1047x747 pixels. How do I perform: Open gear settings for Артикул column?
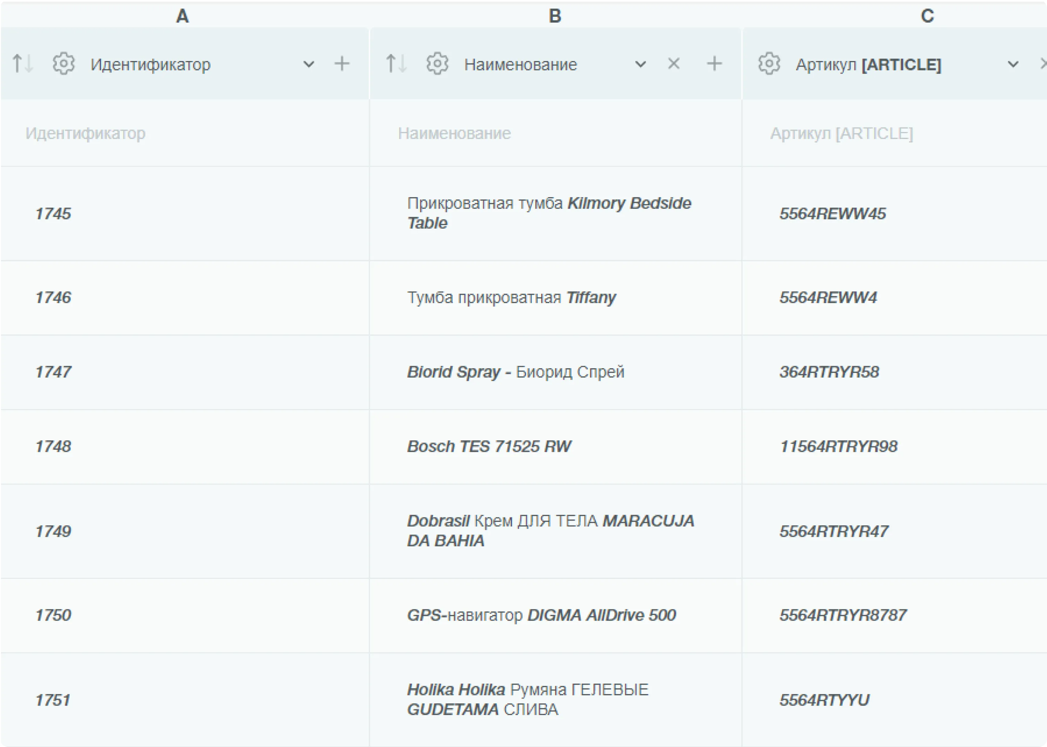point(769,63)
